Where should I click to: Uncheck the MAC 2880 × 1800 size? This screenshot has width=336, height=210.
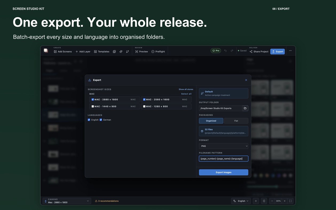(x=93, y=100)
